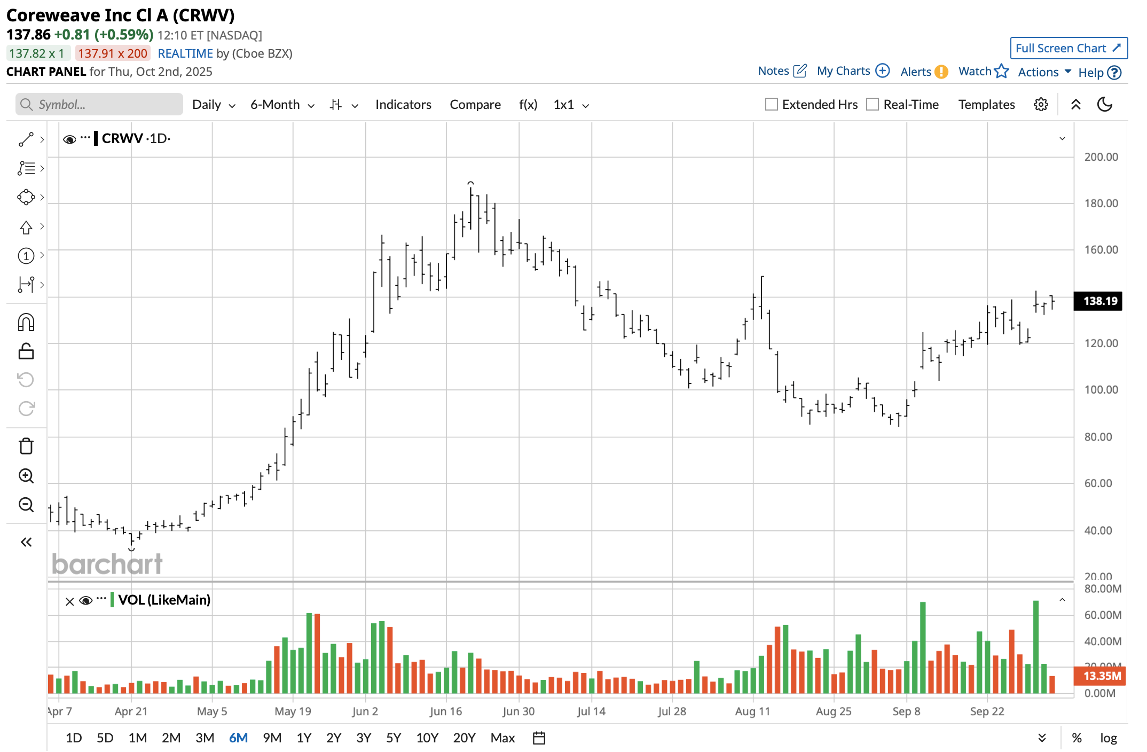Click the Templates button

(x=986, y=105)
